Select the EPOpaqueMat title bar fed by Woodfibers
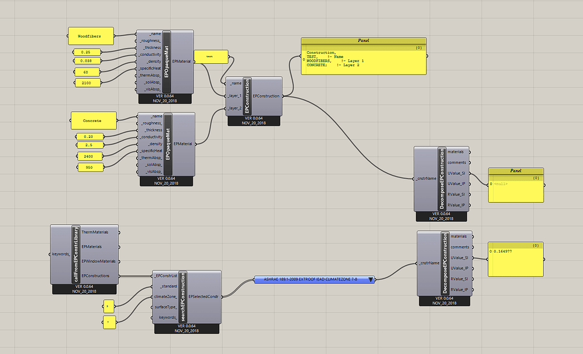Image resolution: width=583 pixels, height=354 pixels. click(x=166, y=62)
